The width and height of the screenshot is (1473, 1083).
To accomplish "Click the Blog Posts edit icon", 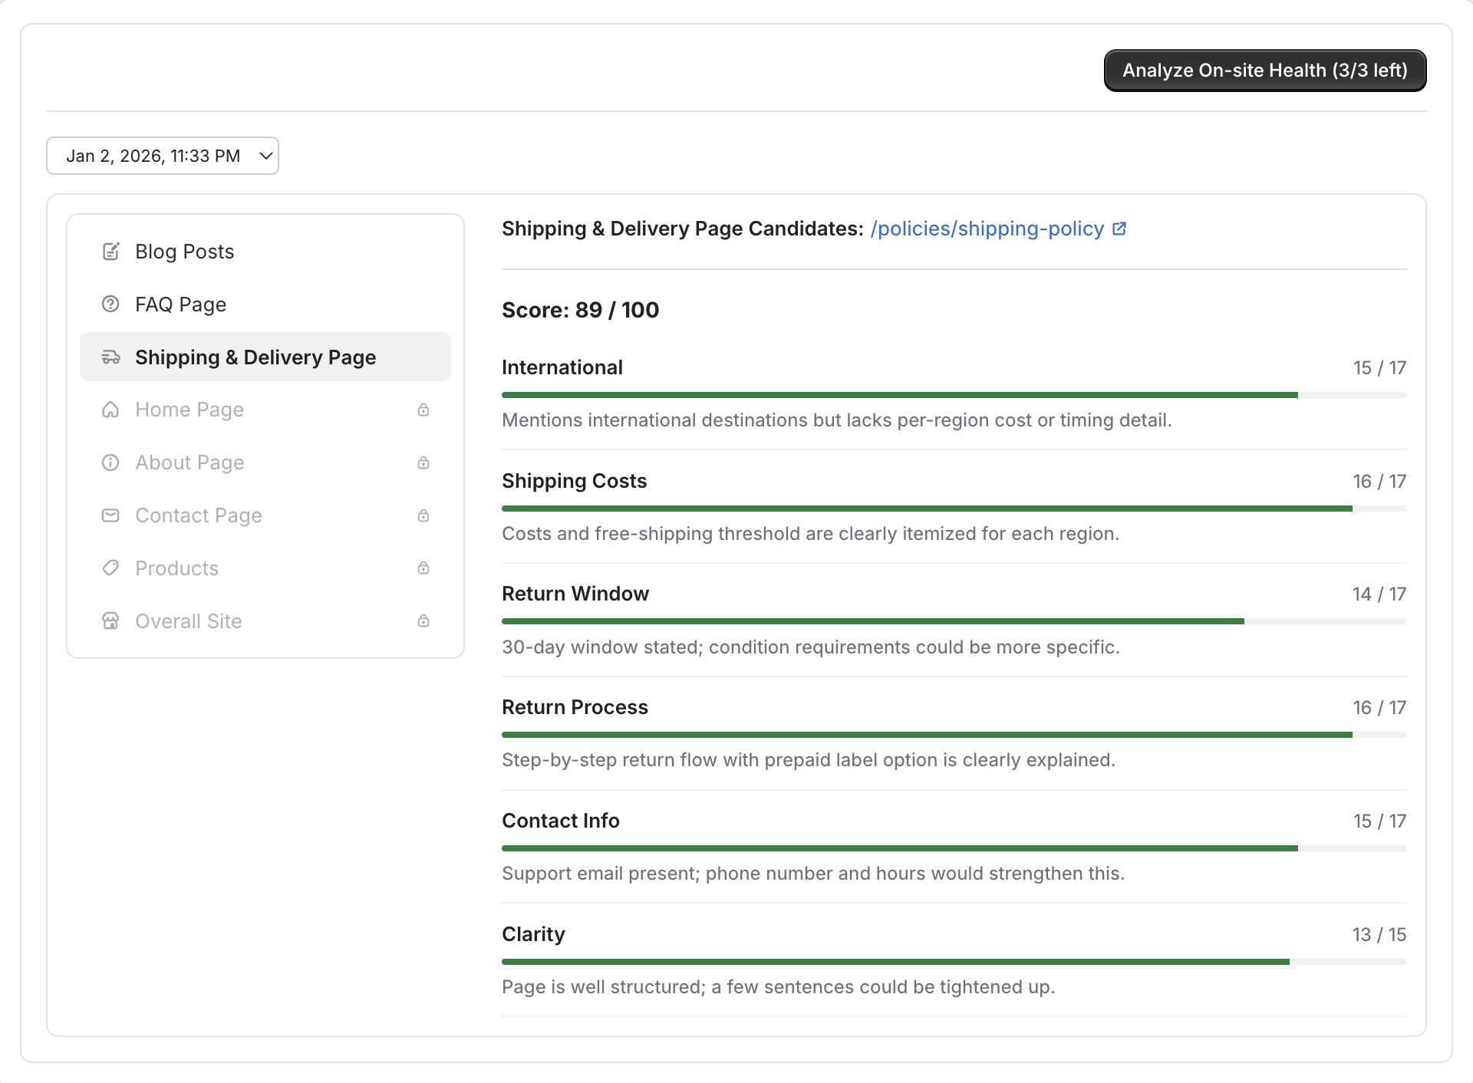I will point(111,252).
